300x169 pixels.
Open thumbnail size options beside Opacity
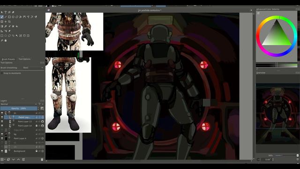[x=42, y=108]
